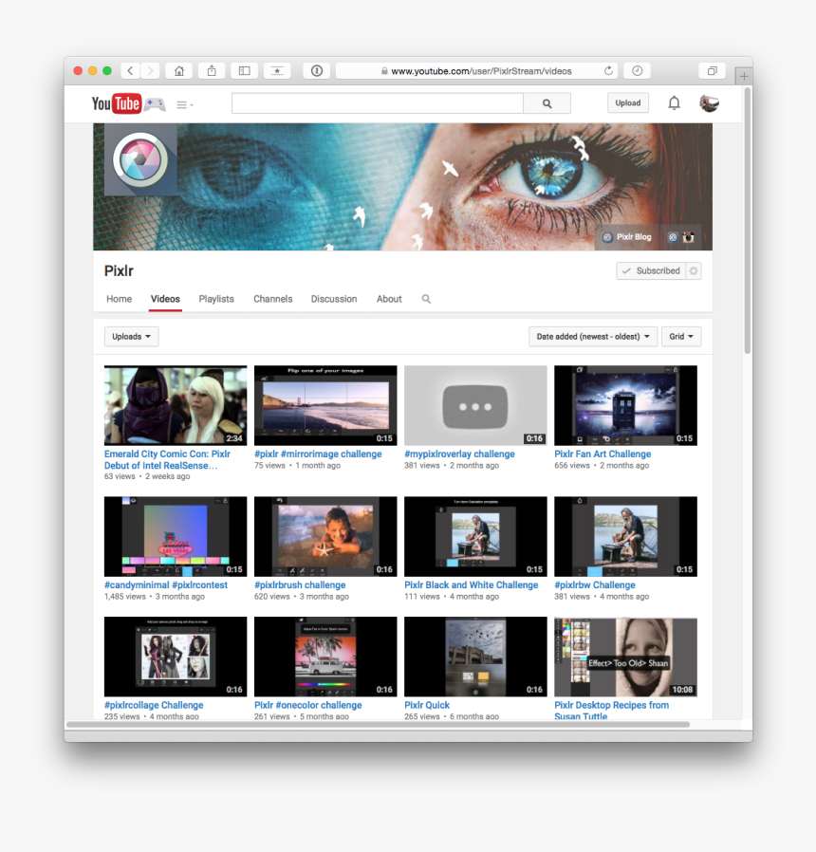Image resolution: width=816 pixels, height=852 pixels.
Task: Open the Pixlr Fan Art Challenge link
Action: click(603, 454)
